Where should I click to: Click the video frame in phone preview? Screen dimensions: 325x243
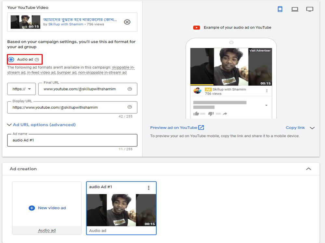231,67
